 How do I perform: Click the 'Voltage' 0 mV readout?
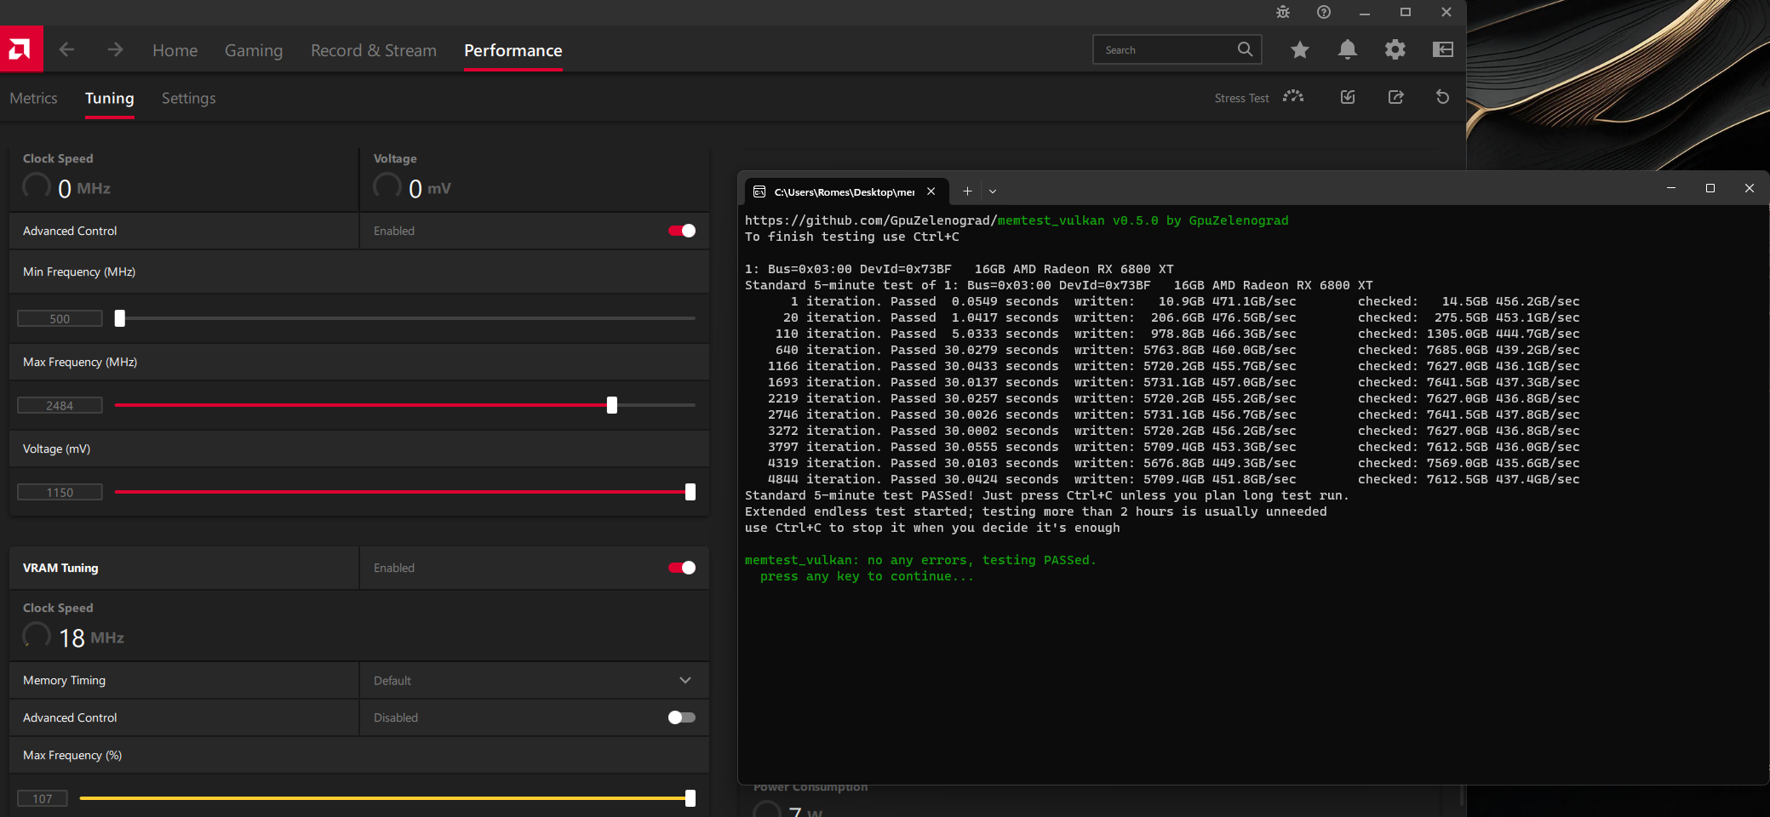click(413, 187)
